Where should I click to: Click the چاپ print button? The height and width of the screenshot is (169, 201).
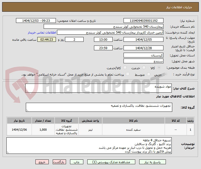point(76,162)
